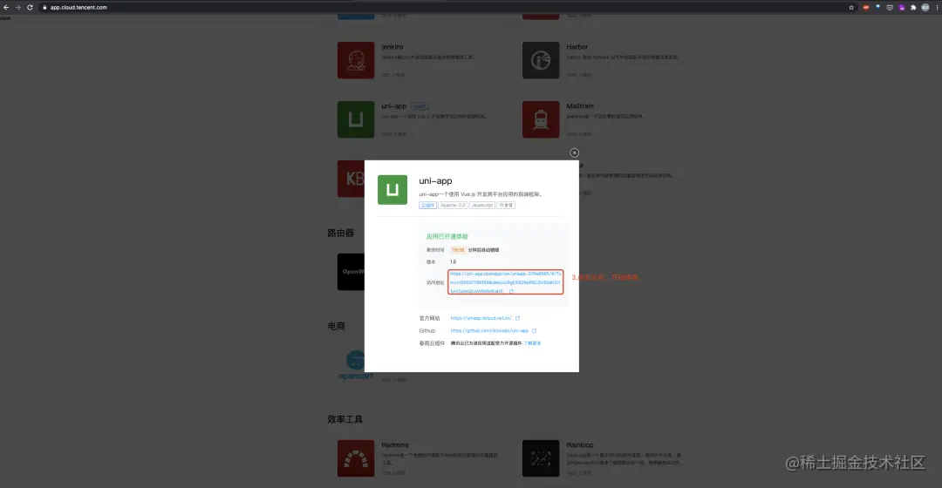The height and width of the screenshot is (488, 942).
Task: Click the 了解更多 link in the dialog
Action: tap(532, 343)
